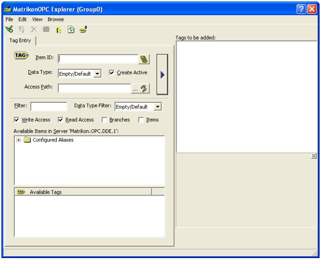Click the tag stack button next to Item ID

click(x=144, y=59)
